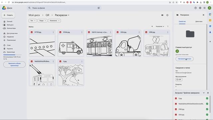This screenshot has width=213, height=120.
Task: Click the storage usage progress bar
Action: pyautogui.click(x=12, y=55)
